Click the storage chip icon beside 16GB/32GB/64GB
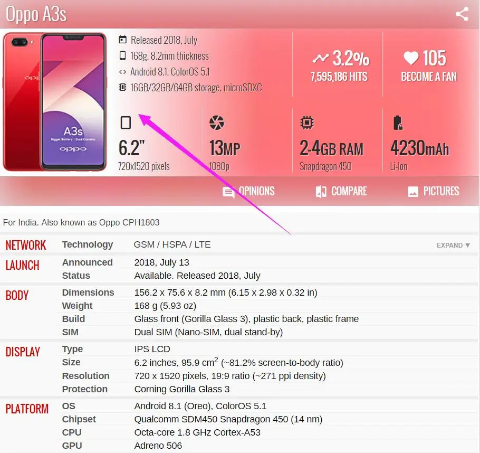The image size is (480, 453). tap(122, 87)
